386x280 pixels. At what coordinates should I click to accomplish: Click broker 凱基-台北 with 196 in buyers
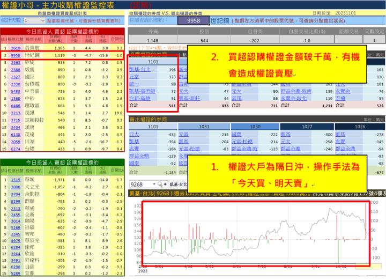pyautogui.click(x=139, y=70)
